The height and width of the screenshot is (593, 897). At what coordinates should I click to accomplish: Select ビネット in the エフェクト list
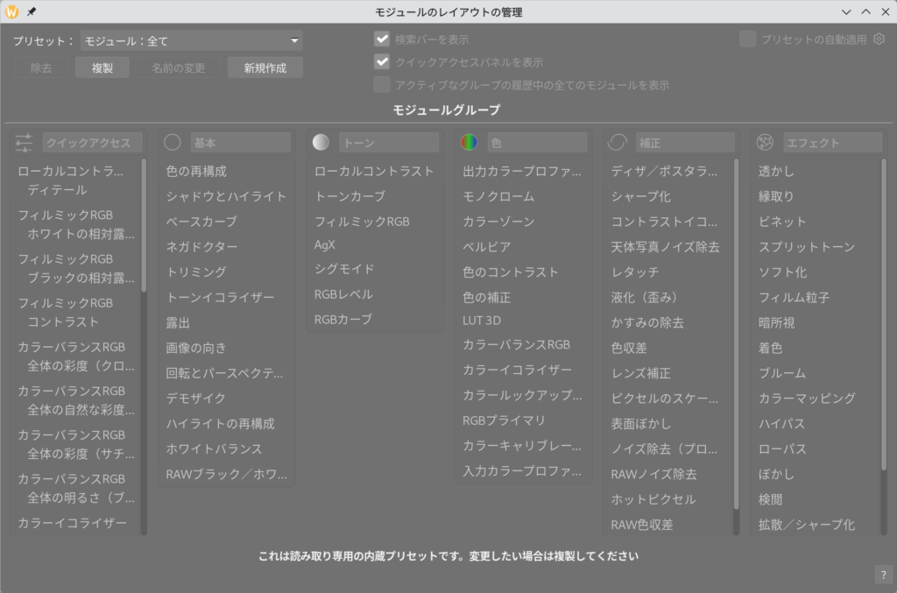pos(782,222)
